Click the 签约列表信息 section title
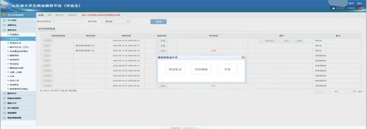This screenshot has height=129, width=367. (x=47, y=29)
